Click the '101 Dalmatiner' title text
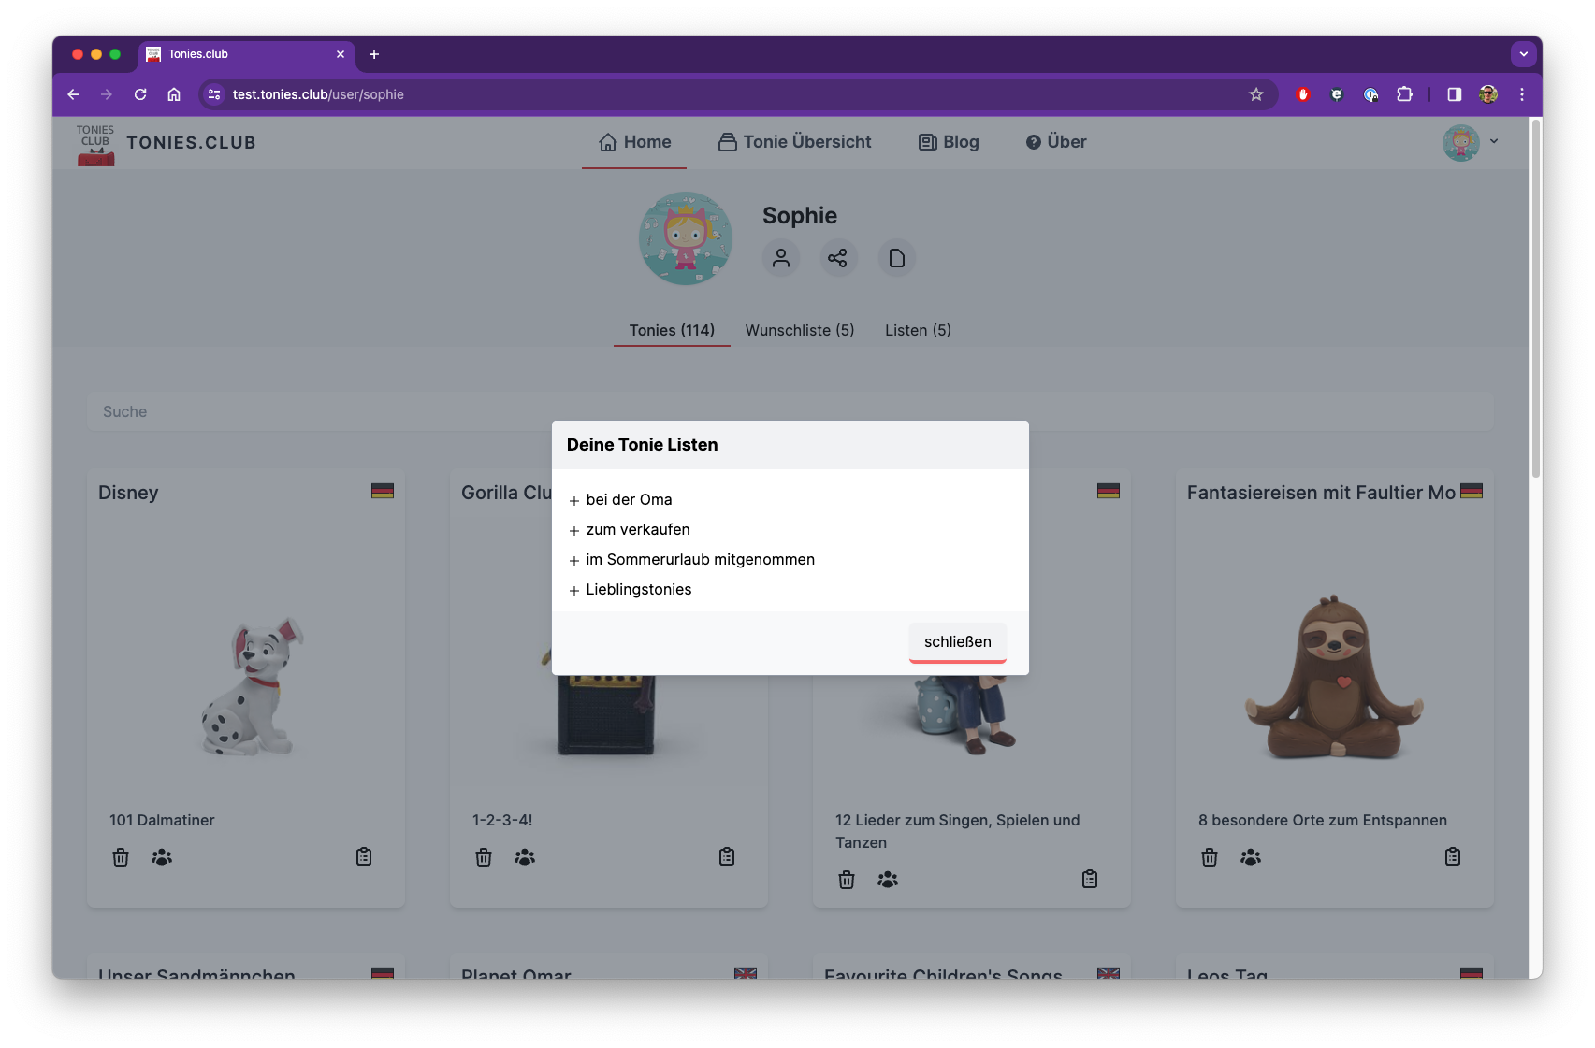The image size is (1595, 1048). point(162,820)
